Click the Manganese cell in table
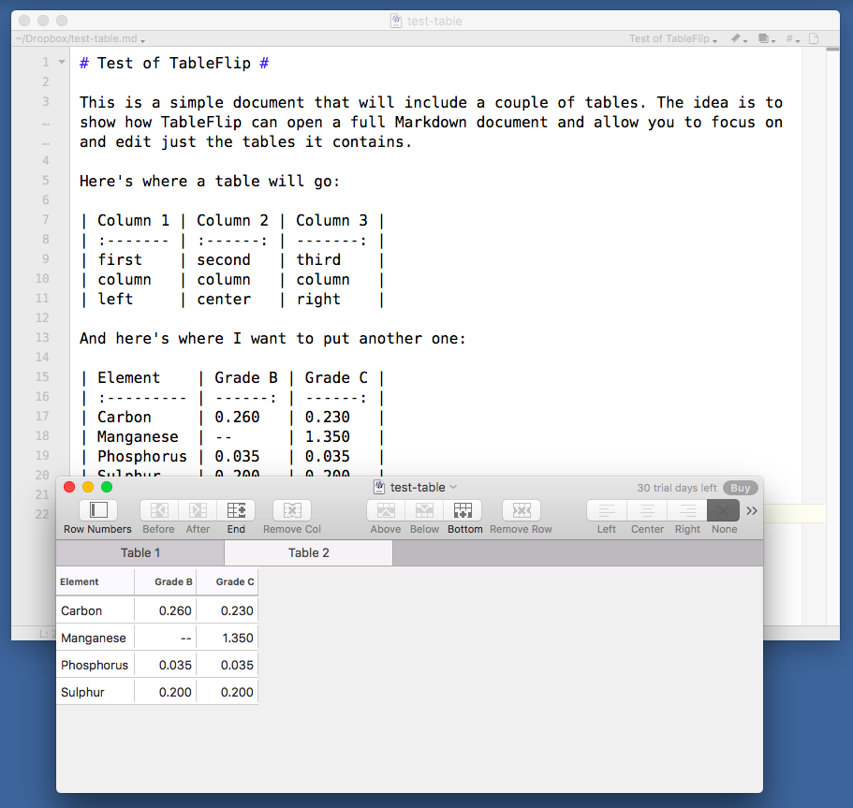The width and height of the screenshot is (853, 808). [94, 638]
